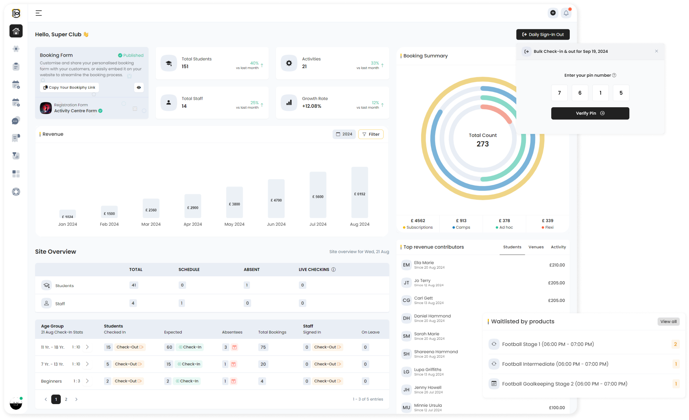Click pin number help question icon

click(x=614, y=75)
